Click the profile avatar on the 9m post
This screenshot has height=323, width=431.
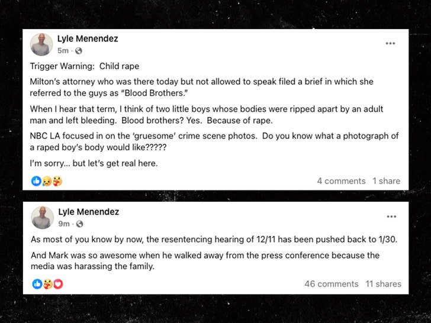pos(42,217)
